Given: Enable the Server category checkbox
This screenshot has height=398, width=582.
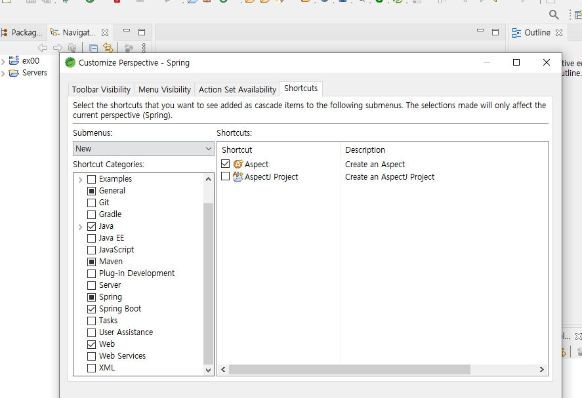Looking at the screenshot, I should point(91,286).
